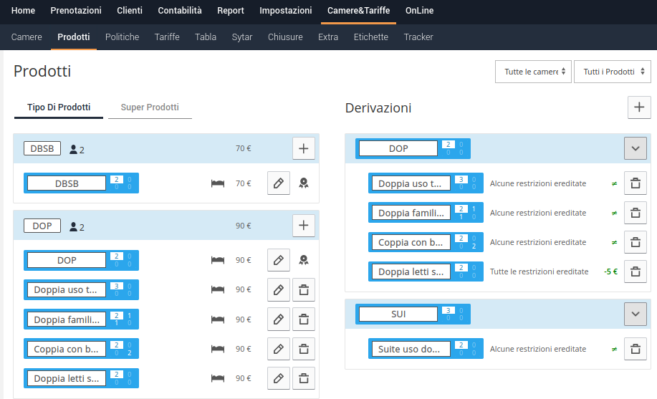Delete Doppia famili... derivation
Viewport: 657px width, 399px height.
[636, 213]
